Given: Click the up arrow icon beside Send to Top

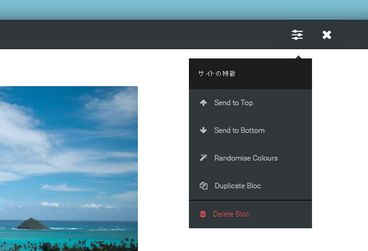Looking at the screenshot, I should (203, 103).
